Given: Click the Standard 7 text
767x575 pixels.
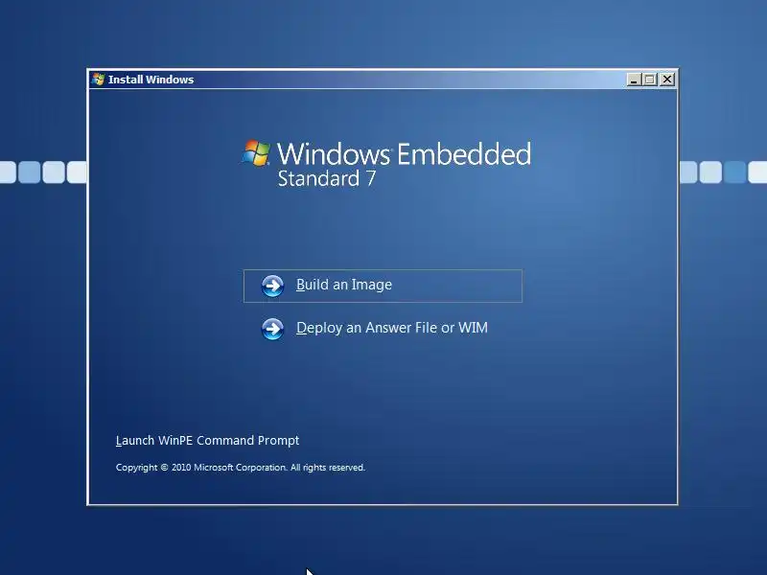Looking at the screenshot, I should [327, 178].
